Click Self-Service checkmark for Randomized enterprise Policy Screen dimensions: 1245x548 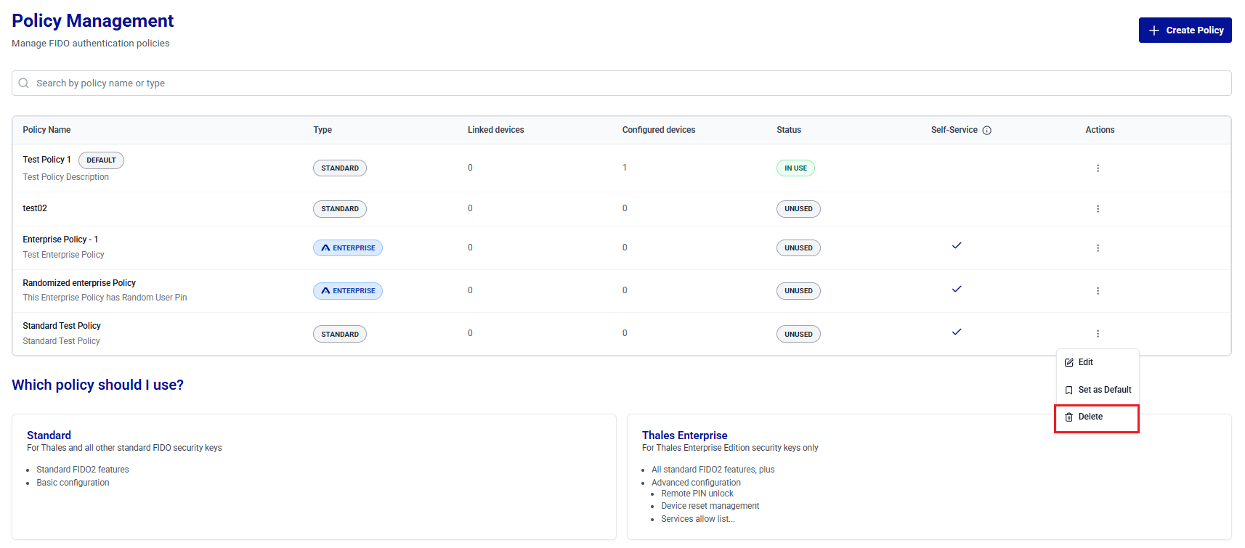click(x=957, y=289)
